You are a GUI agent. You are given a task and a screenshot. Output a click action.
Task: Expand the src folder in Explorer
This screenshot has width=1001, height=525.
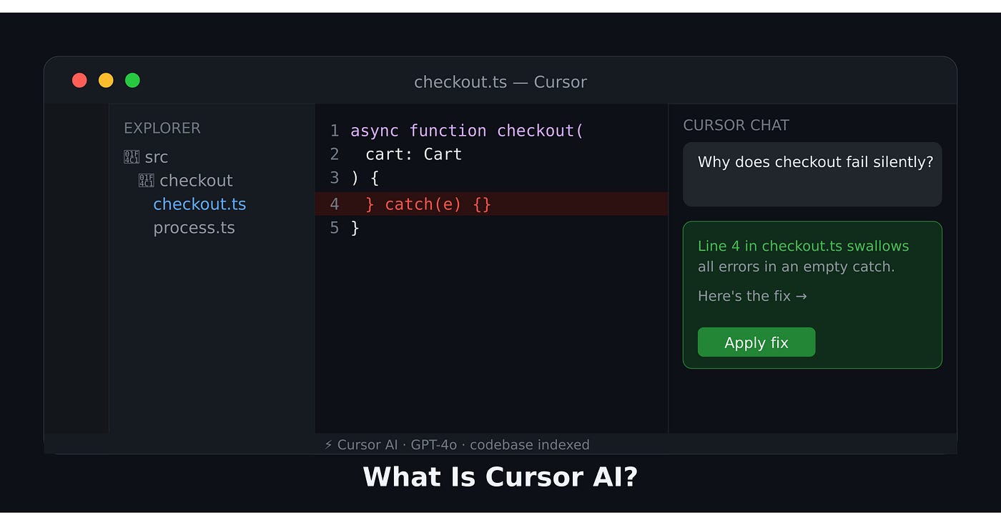(147, 157)
